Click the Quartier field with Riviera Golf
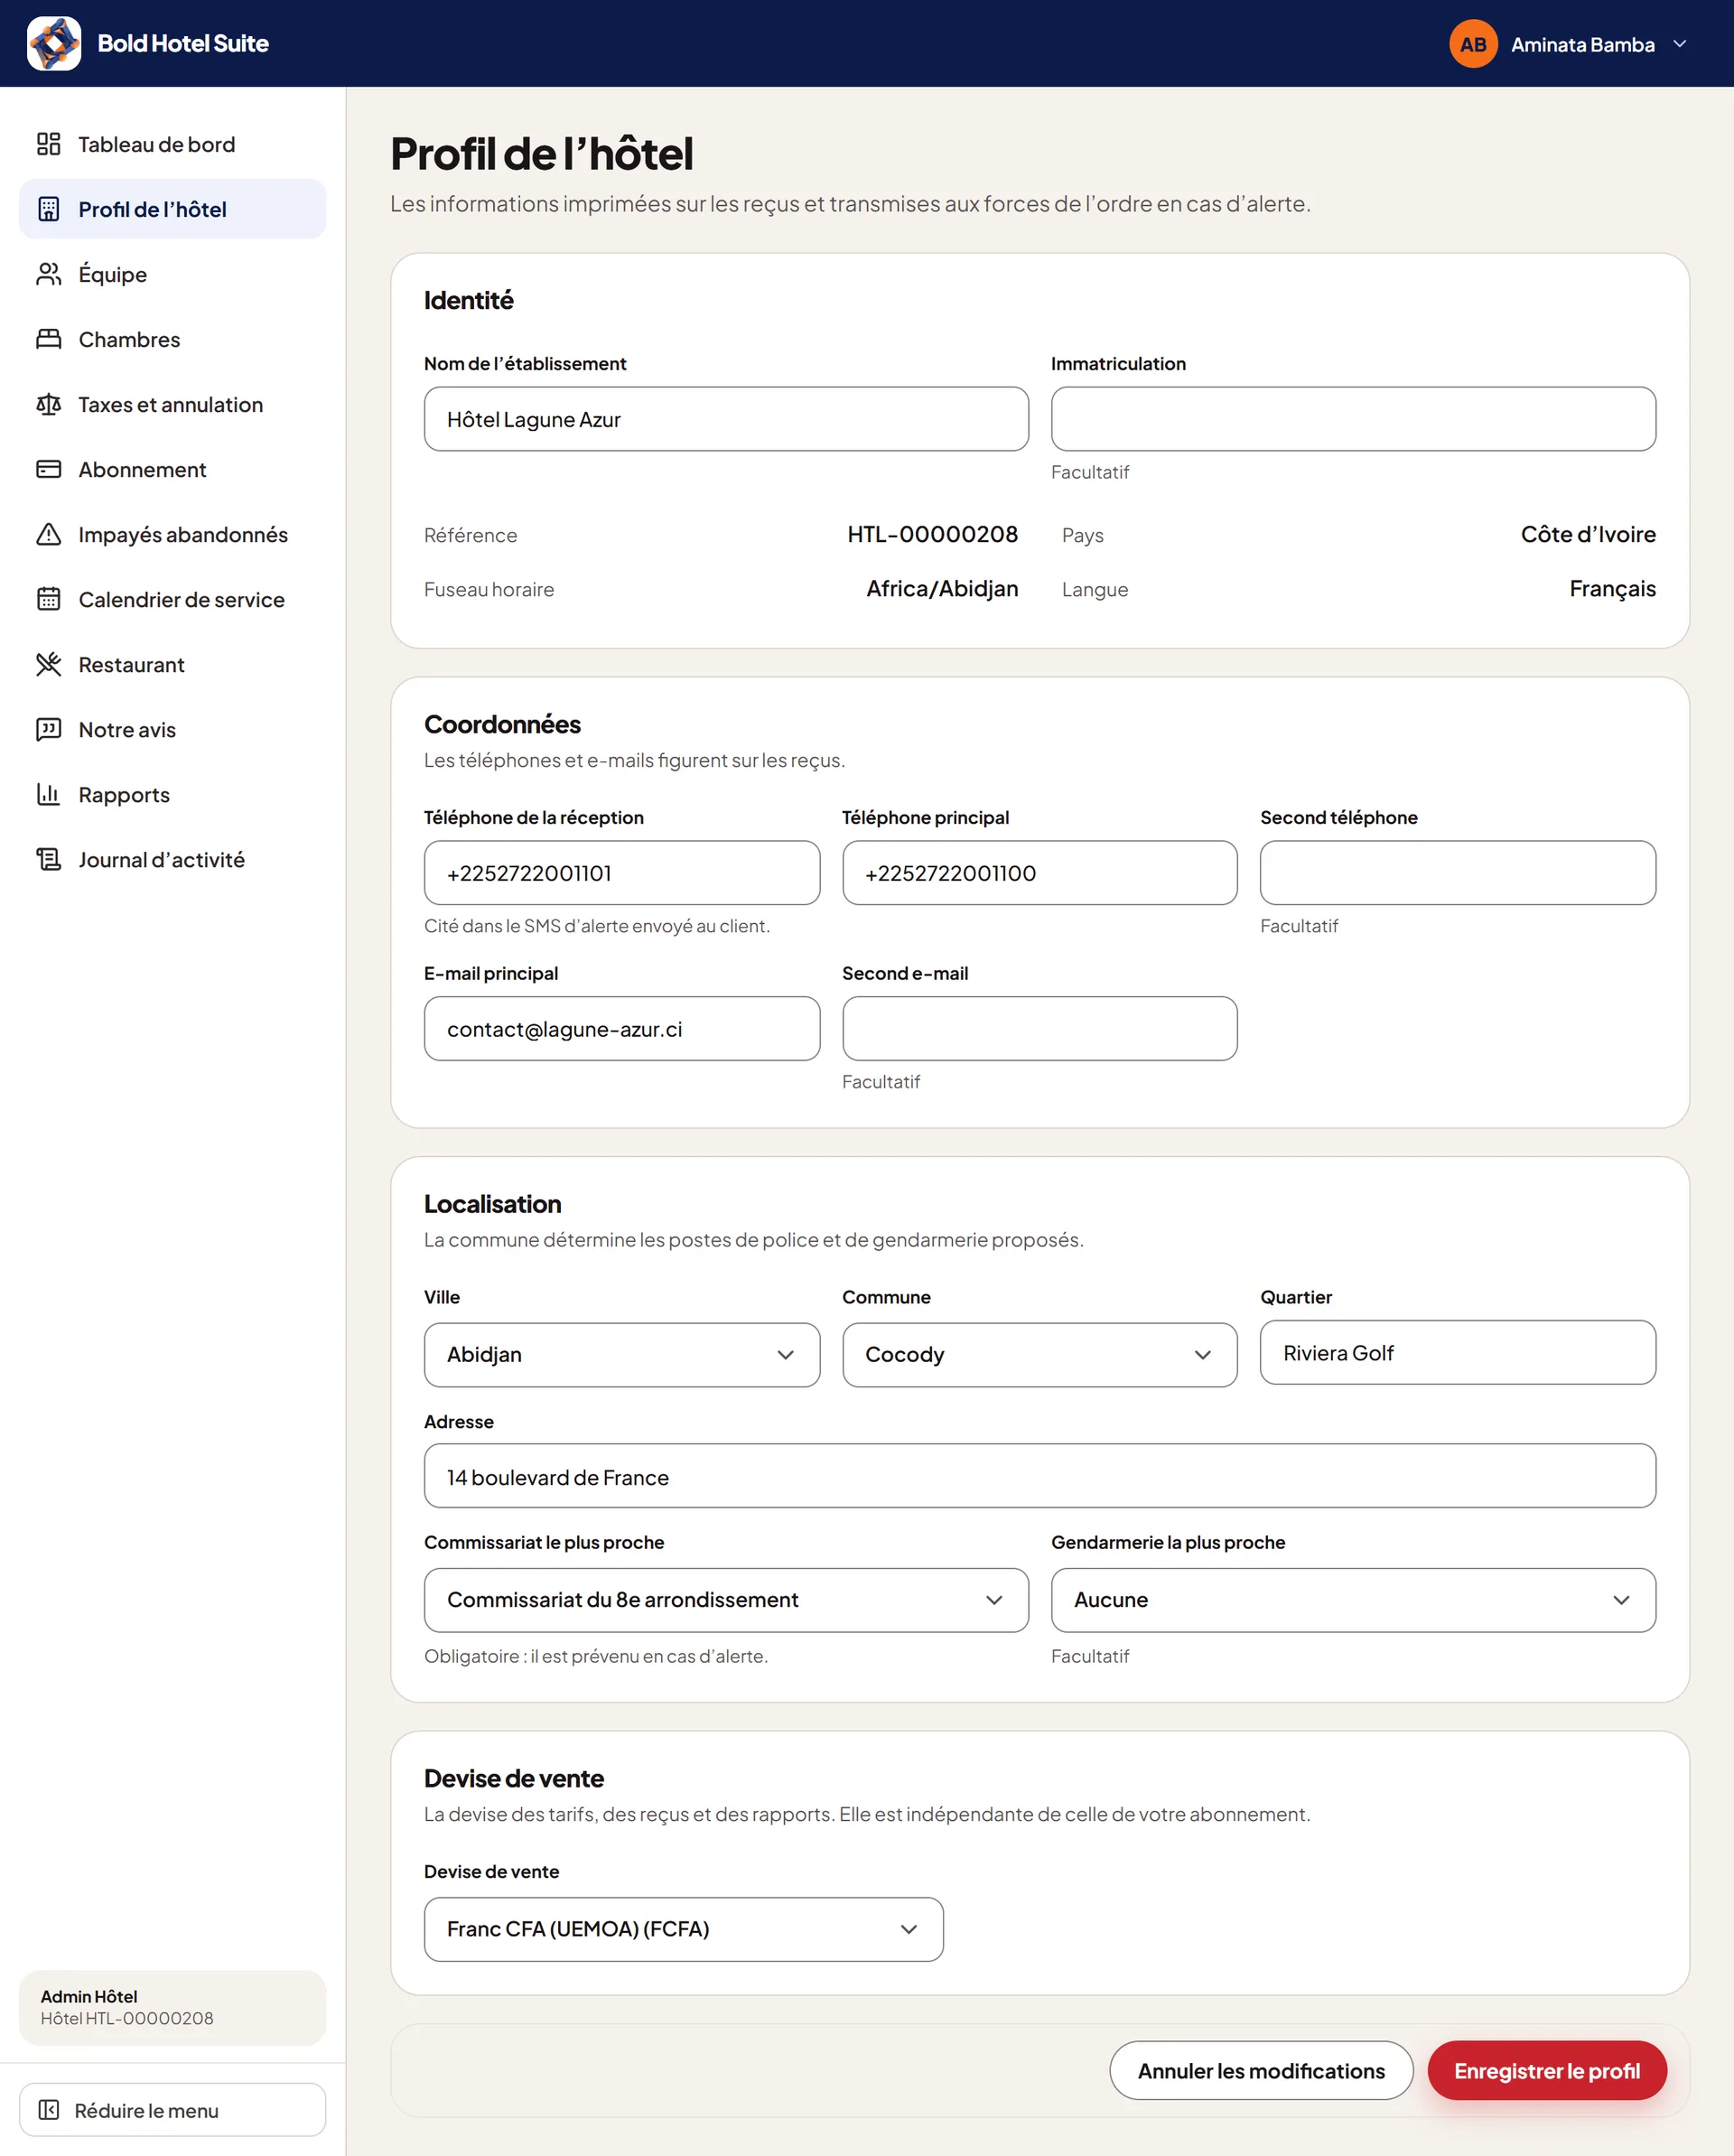The height and width of the screenshot is (2156, 1734). click(x=1458, y=1352)
